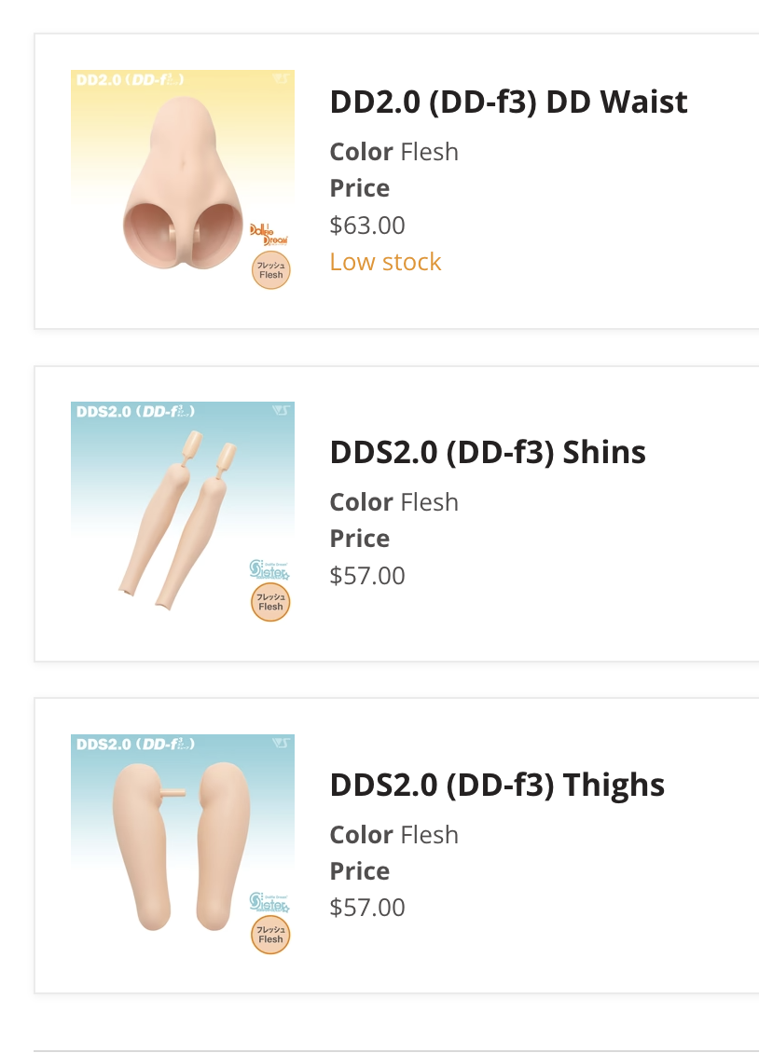Click the Dollfie Dream logo on Waist image
This screenshot has width=759, height=1053.
(268, 234)
